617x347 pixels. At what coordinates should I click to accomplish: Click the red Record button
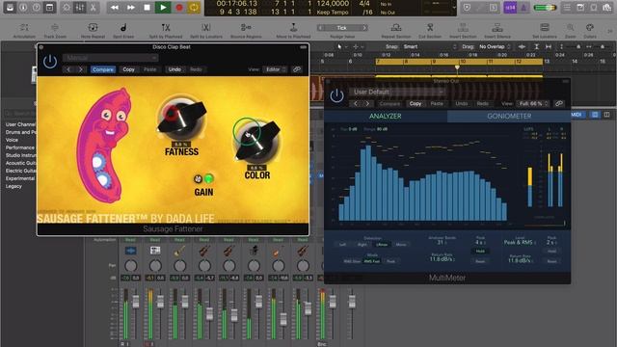pyautogui.click(x=179, y=7)
